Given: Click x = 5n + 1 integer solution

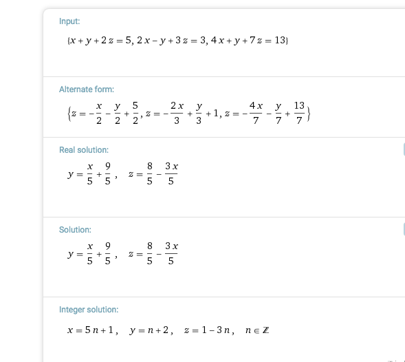Looking at the screenshot, I should (90, 330).
